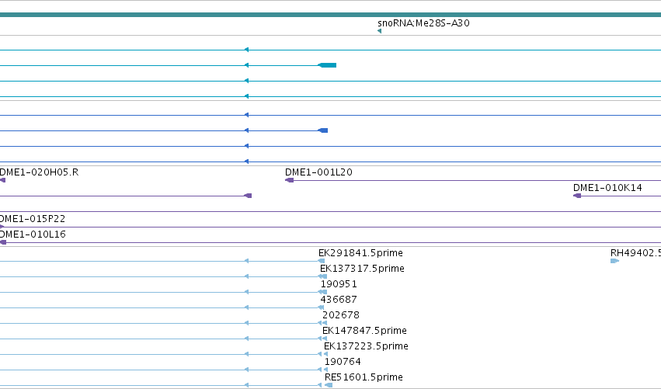Select the 190764 EST label
The width and height of the screenshot is (661, 389).
pos(343,362)
